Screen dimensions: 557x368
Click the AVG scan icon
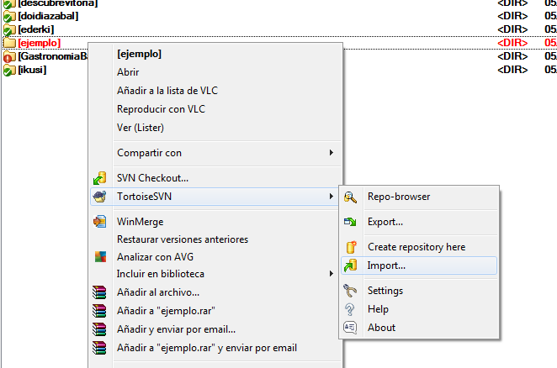pos(100,257)
